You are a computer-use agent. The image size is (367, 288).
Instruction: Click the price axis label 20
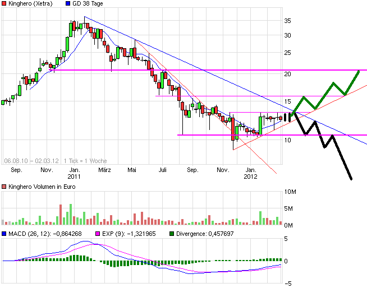pyautogui.click(x=287, y=74)
